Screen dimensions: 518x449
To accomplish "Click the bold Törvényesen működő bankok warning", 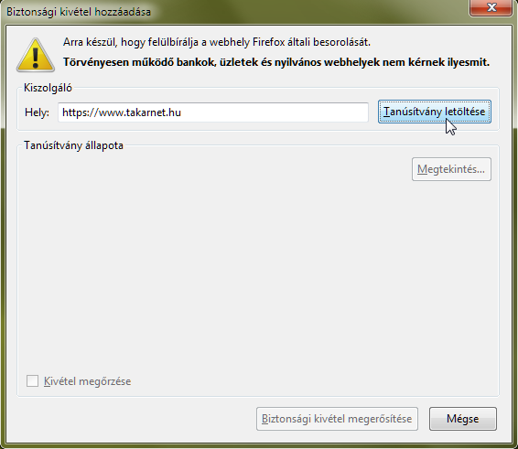I will (x=276, y=62).
